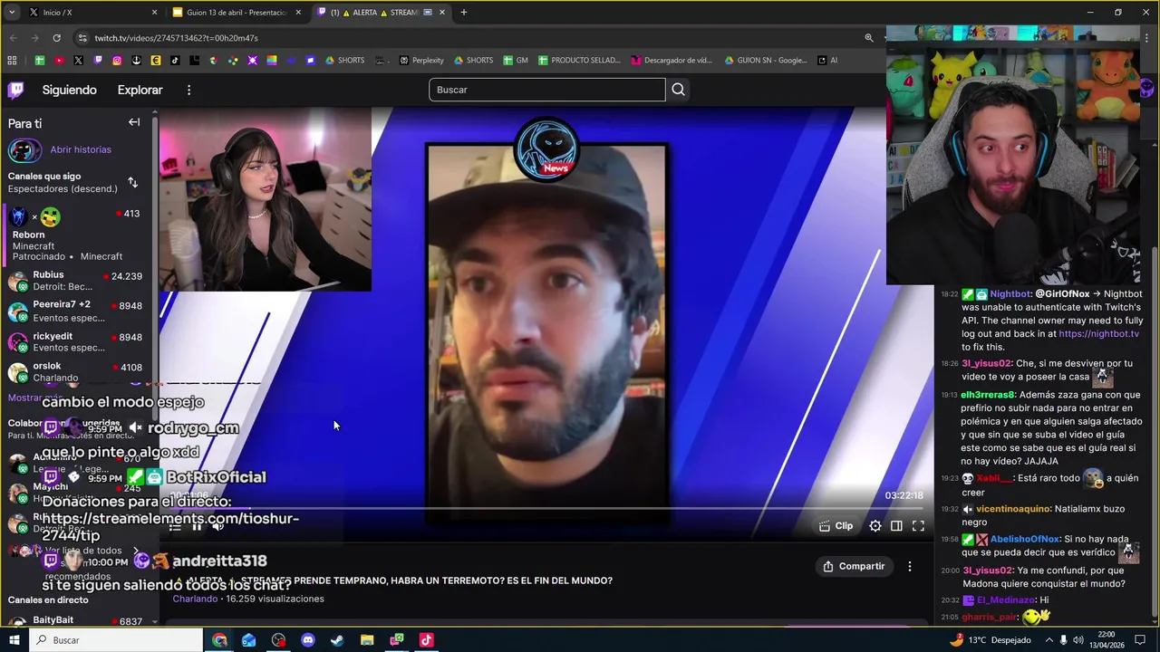Click the twitch.tv address bar URL
The image size is (1160, 652).
pyautogui.click(x=176, y=38)
